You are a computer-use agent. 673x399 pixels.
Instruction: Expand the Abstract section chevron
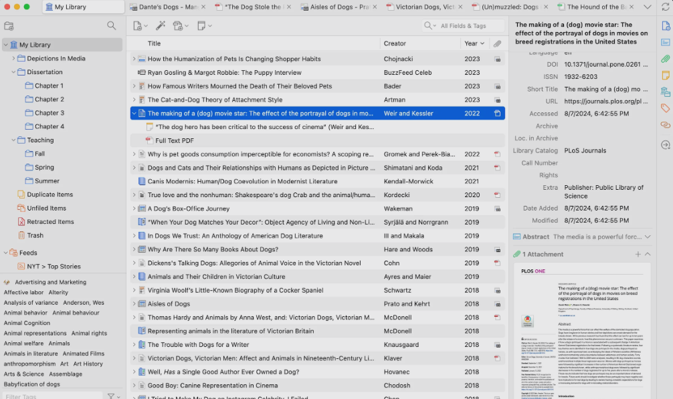pos(648,237)
